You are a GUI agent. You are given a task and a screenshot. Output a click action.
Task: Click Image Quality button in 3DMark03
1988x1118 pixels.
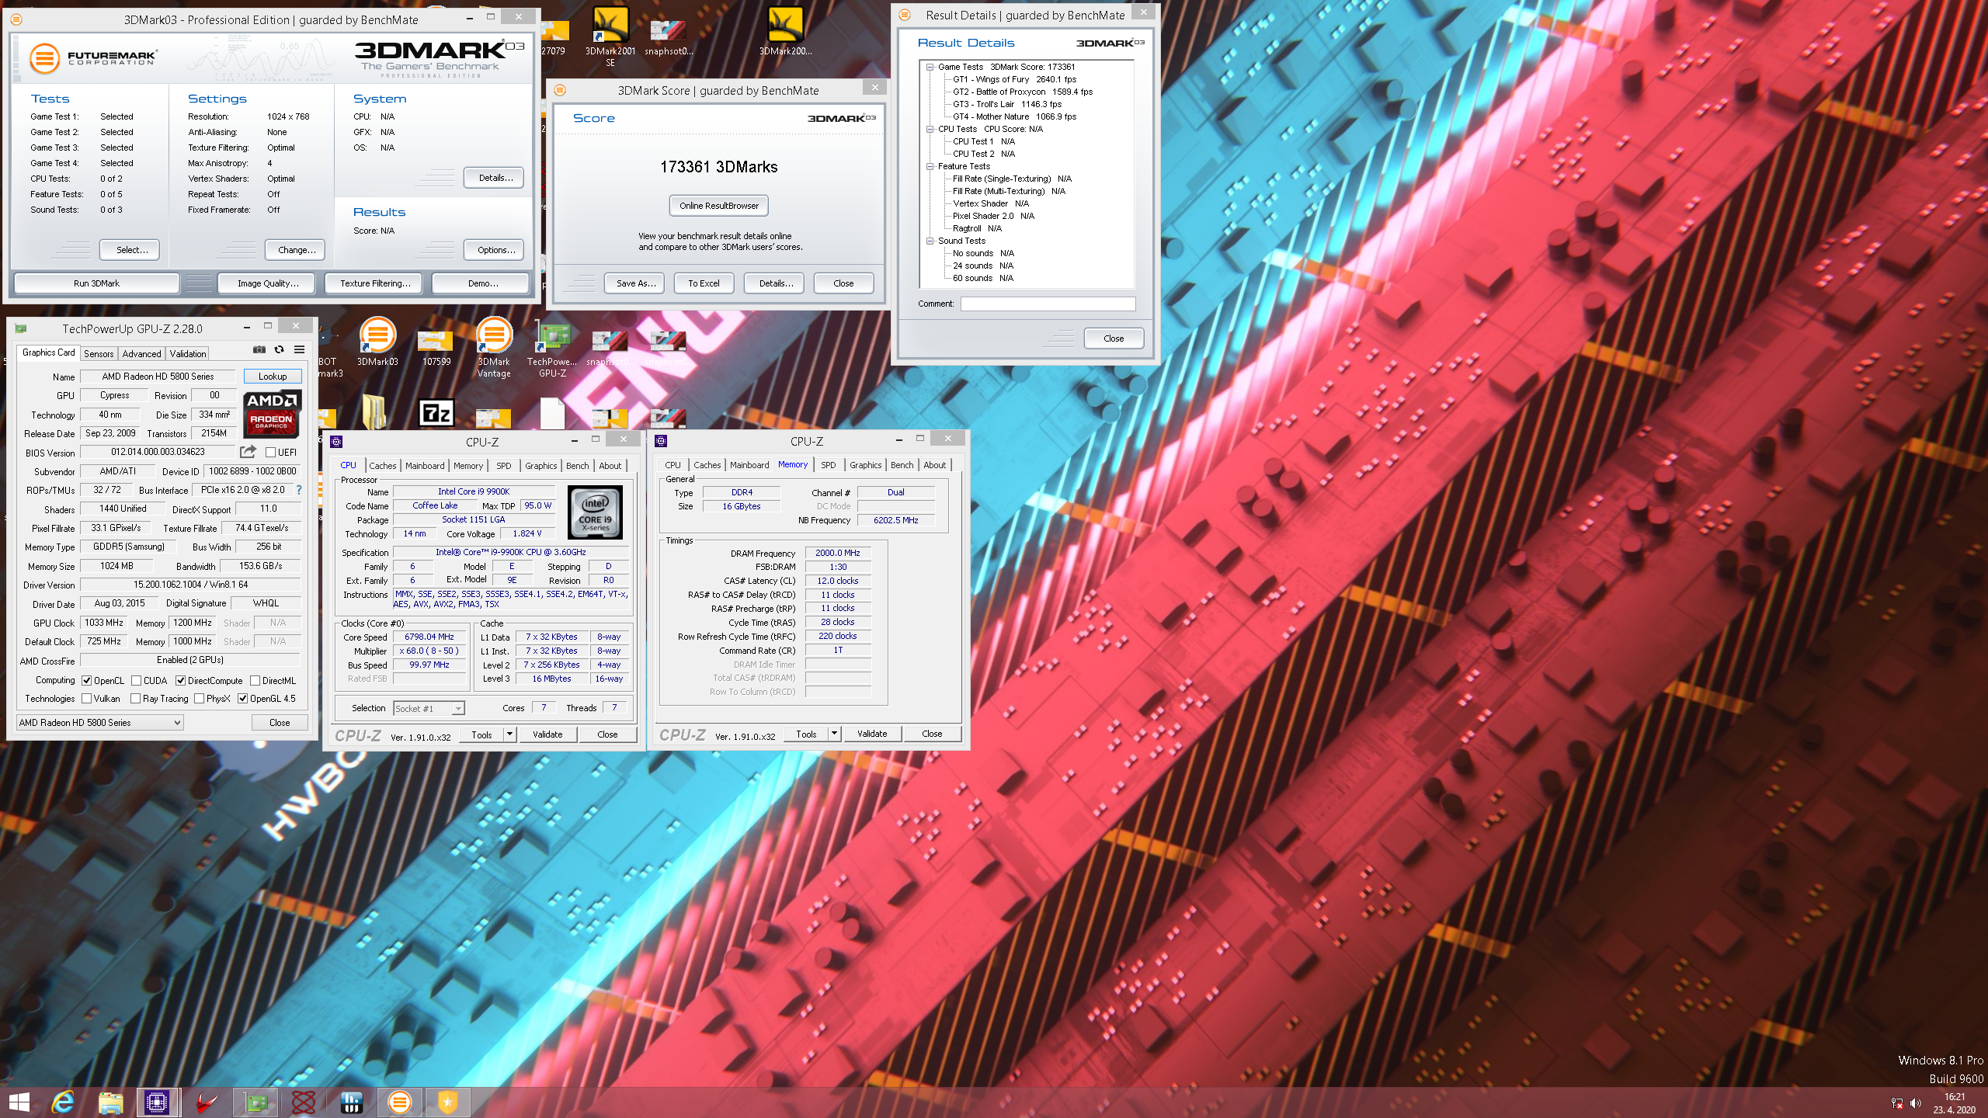point(268,283)
